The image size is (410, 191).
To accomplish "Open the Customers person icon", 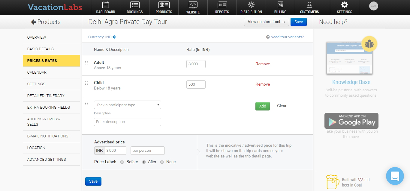I will pyautogui.click(x=309, y=5).
